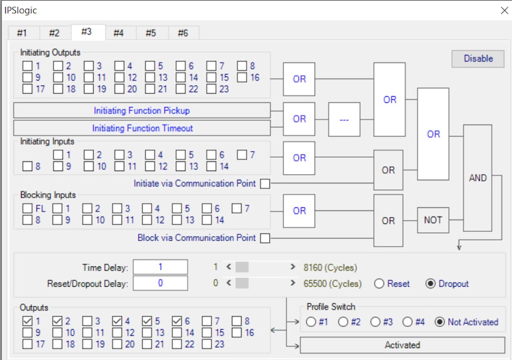Screen dimensions: 512x360
Task: Check Outputs checkbox 7
Action: click(207, 321)
